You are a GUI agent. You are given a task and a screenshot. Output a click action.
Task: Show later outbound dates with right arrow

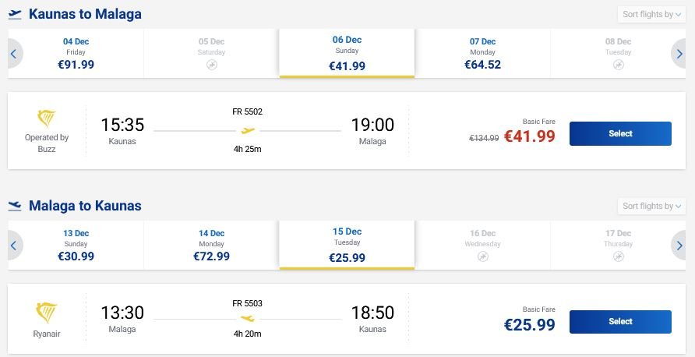pos(679,54)
